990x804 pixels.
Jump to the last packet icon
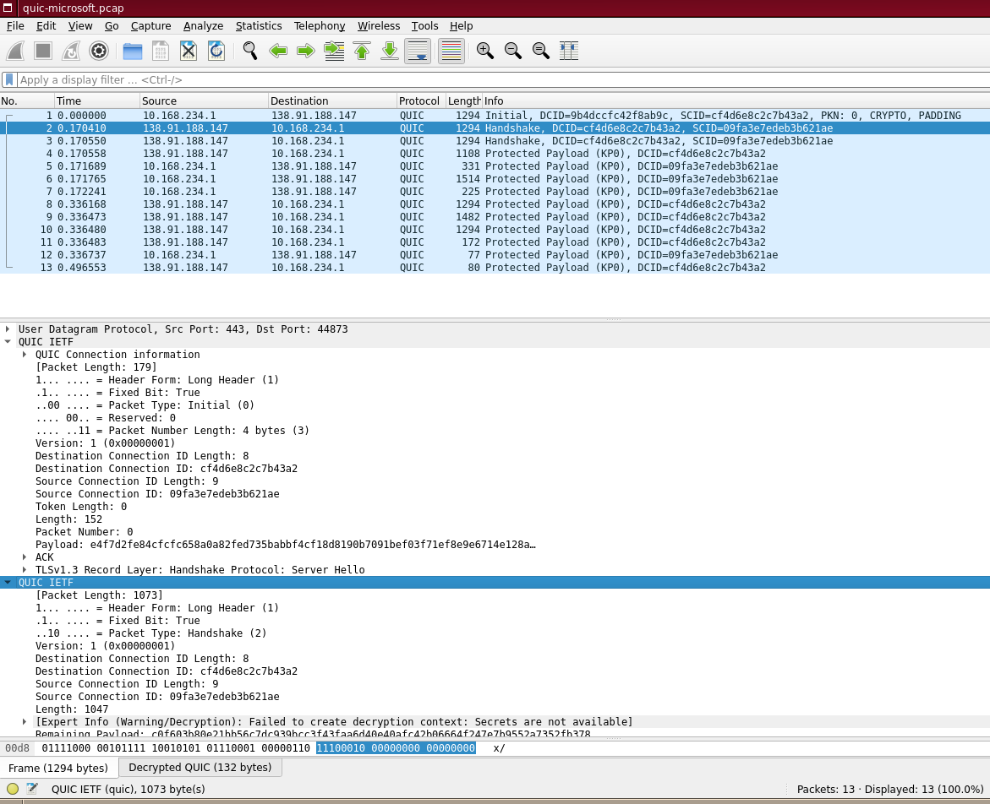[390, 51]
